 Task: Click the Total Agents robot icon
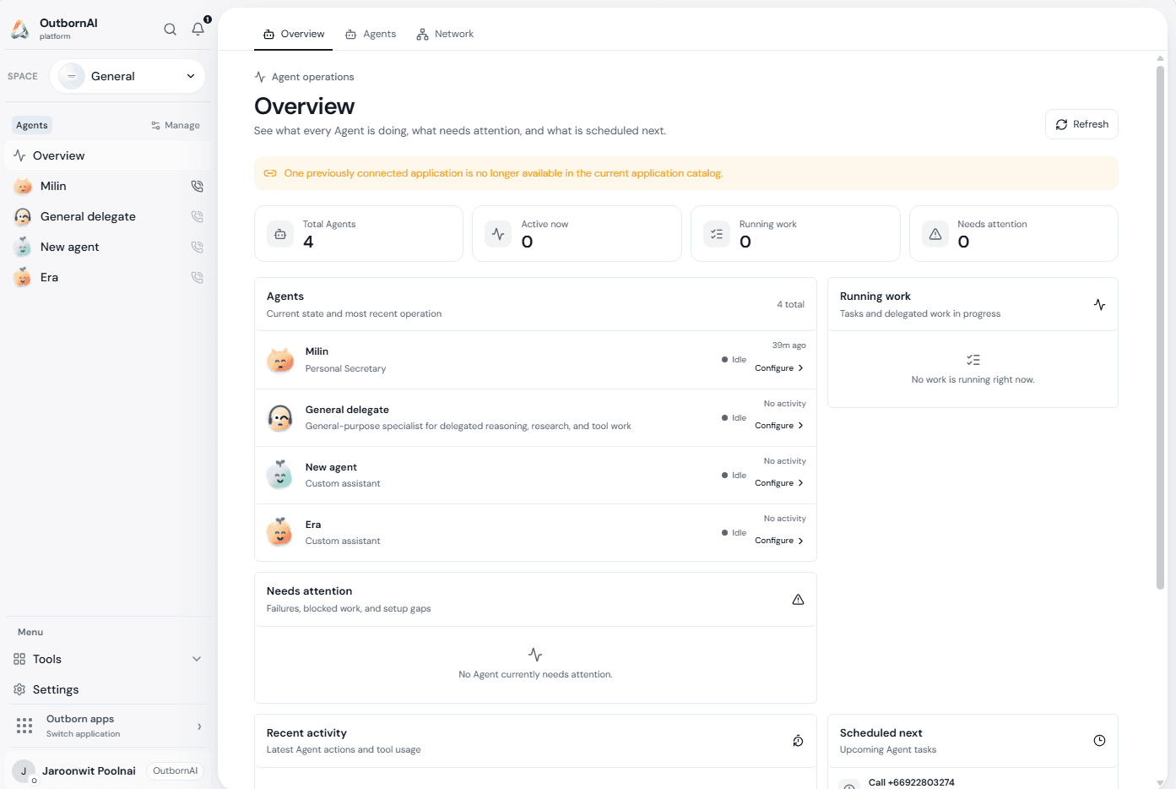(280, 234)
